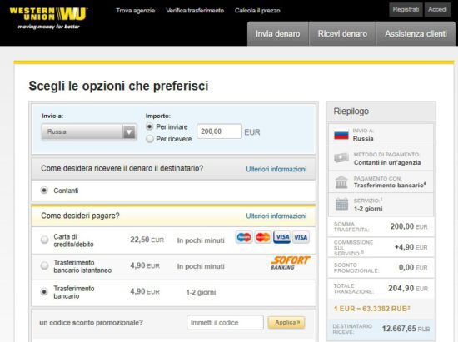Click the calendar icon next to Servizio

click(x=341, y=204)
